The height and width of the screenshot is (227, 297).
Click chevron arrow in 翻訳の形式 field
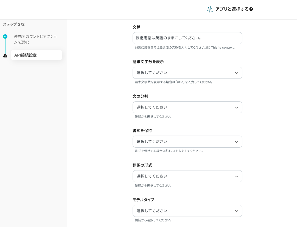click(x=236, y=176)
